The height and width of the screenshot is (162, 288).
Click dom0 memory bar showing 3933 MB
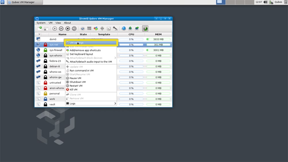coord(158,39)
